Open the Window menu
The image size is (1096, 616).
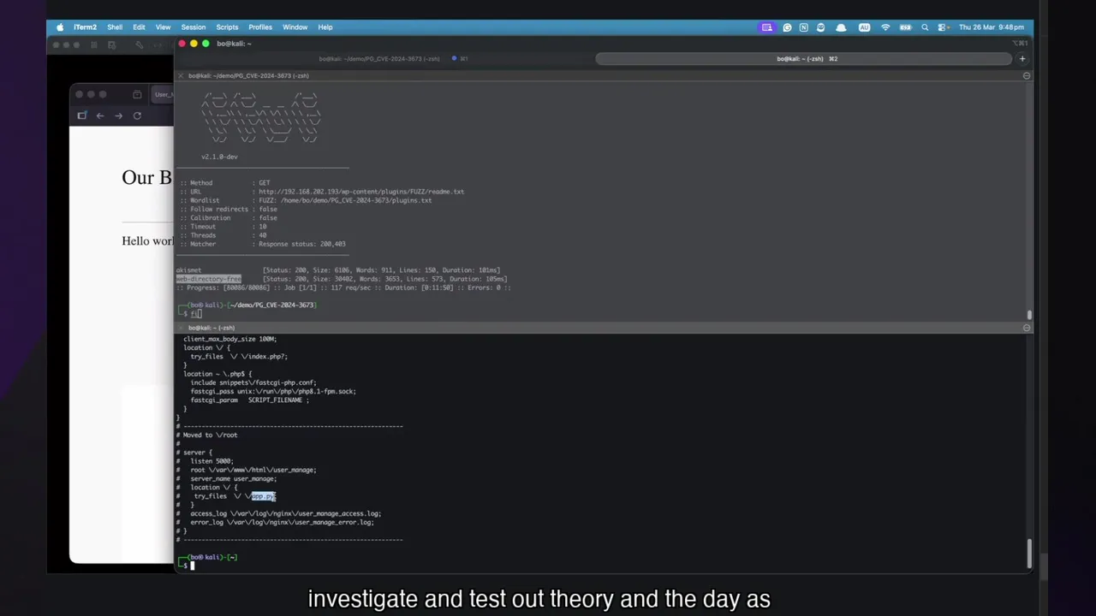pyautogui.click(x=295, y=27)
